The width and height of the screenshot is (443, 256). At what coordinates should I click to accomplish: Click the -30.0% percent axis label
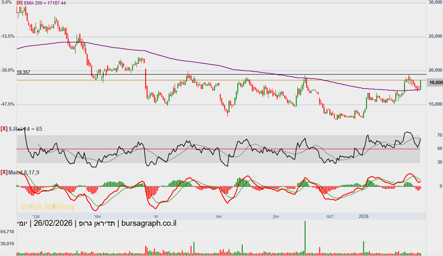[7, 70]
